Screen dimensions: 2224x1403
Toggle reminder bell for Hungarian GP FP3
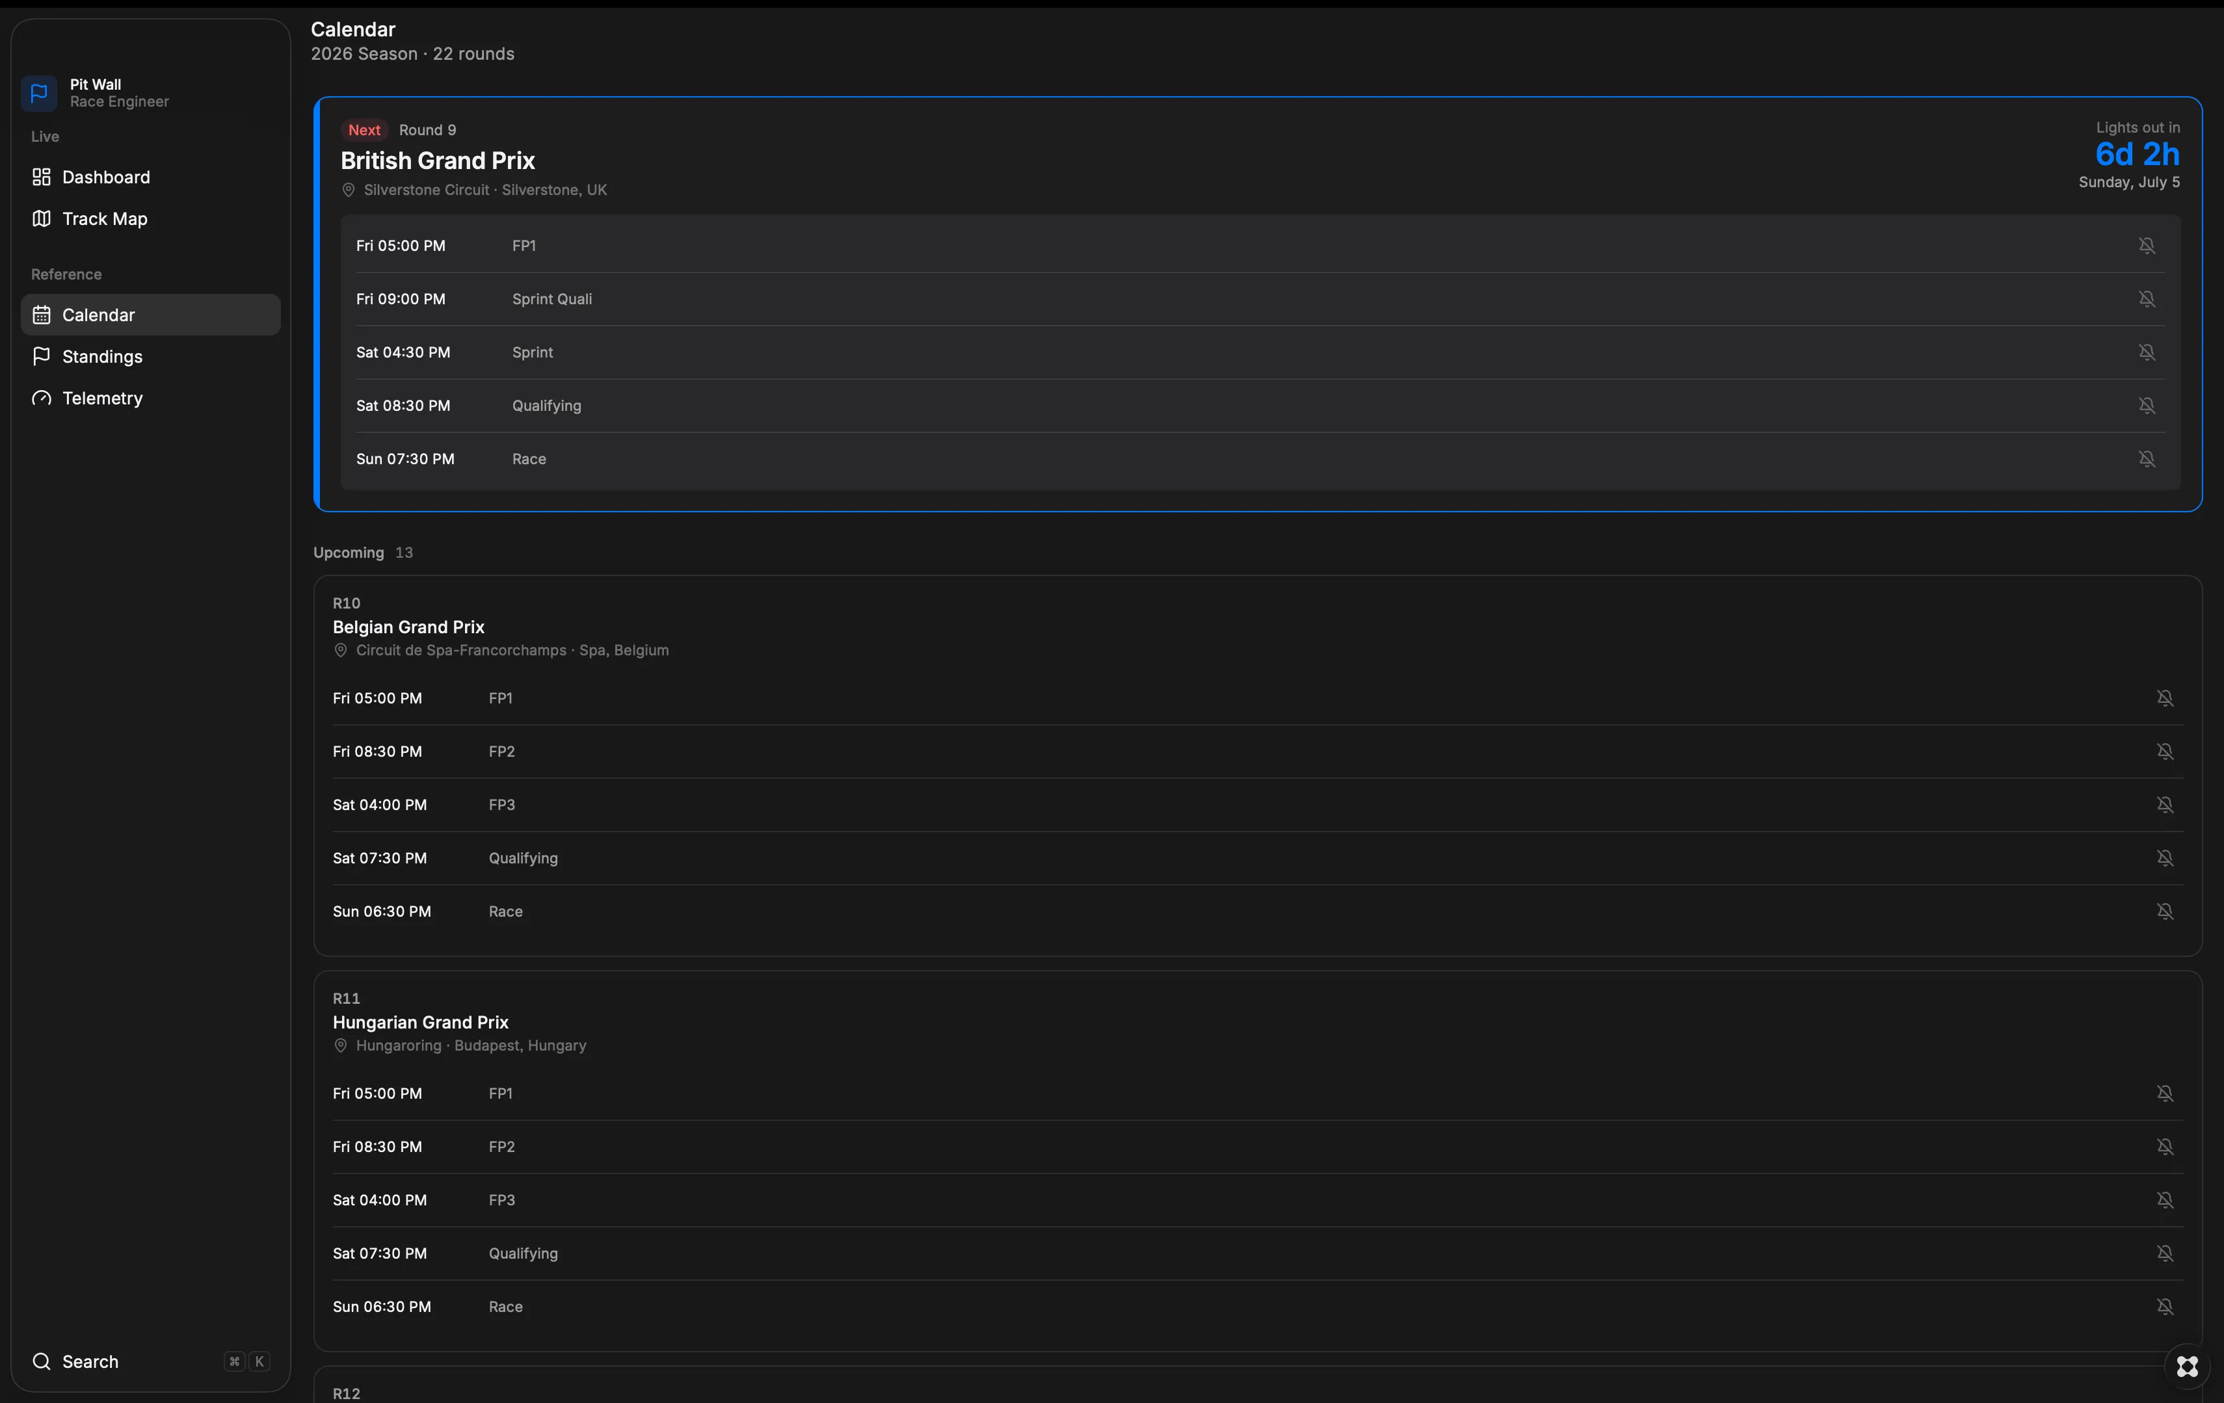pyautogui.click(x=2164, y=1200)
